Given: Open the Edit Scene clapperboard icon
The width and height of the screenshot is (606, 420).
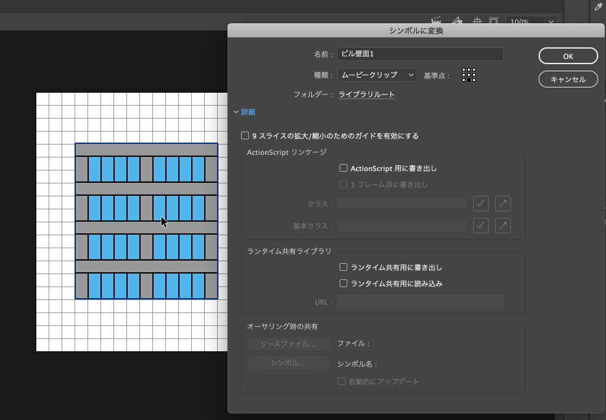Looking at the screenshot, I should pos(436,21).
